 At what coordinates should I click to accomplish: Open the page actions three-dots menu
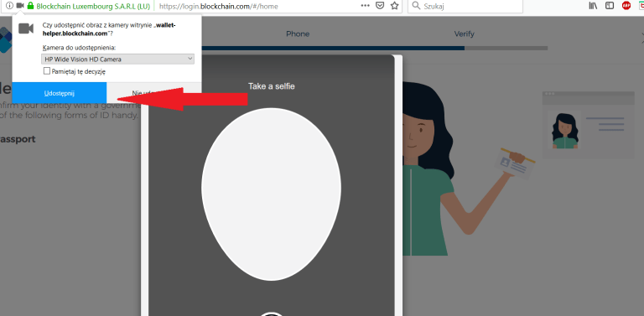pyautogui.click(x=365, y=6)
